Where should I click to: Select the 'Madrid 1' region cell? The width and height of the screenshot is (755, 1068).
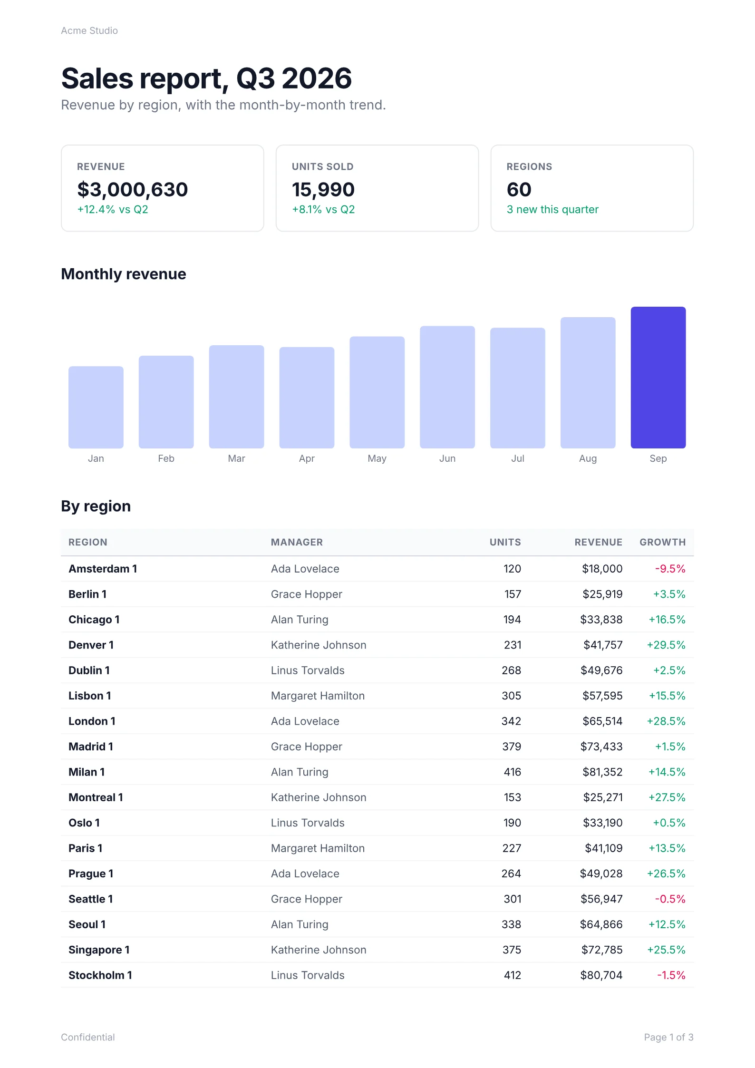click(x=91, y=747)
